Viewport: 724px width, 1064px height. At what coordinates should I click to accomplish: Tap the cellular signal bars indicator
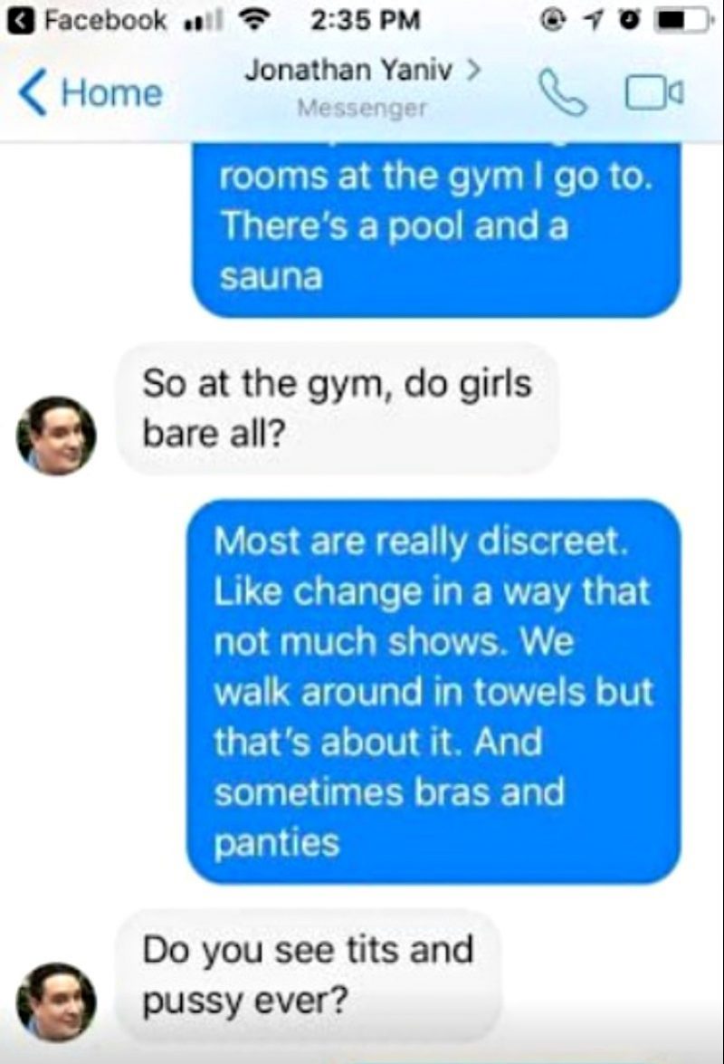204,22
